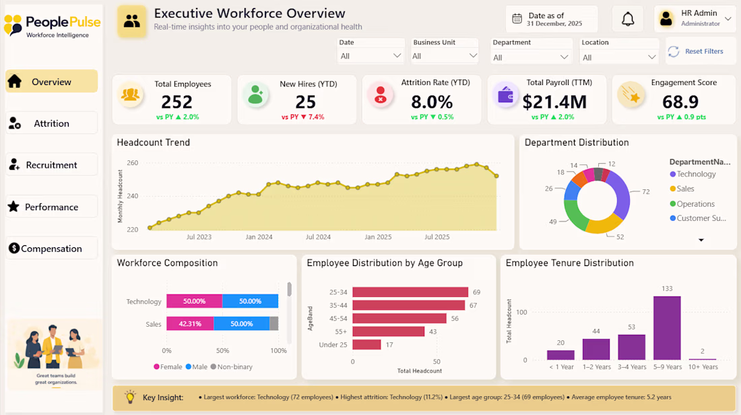Click the Reset Filters button
The height and width of the screenshot is (415, 741).
pos(701,51)
